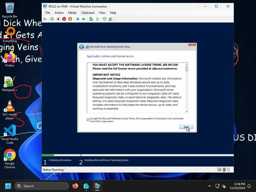Create a VM checkpoint from toolbar

click(91, 19)
